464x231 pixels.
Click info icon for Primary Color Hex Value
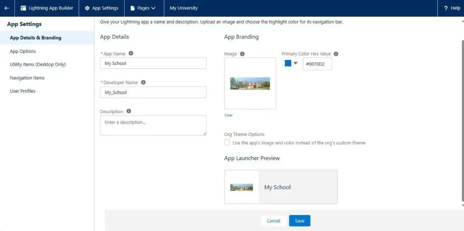tap(336, 54)
